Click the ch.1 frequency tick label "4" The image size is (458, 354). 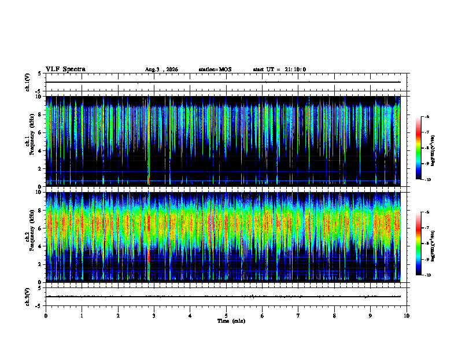(40, 151)
